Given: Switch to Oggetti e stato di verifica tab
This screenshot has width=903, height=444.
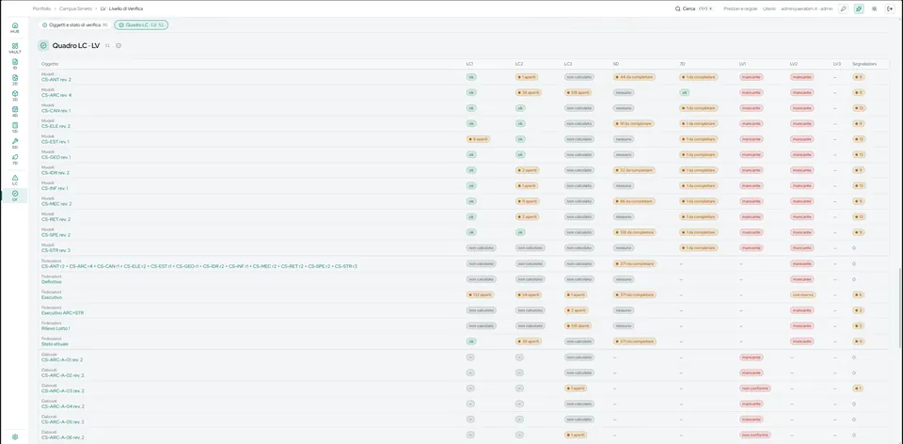Looking at the screenshot, I should point(75,24).
